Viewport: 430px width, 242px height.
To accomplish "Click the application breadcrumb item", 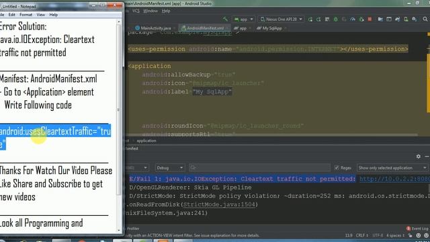I will click(x=146, y=140).
